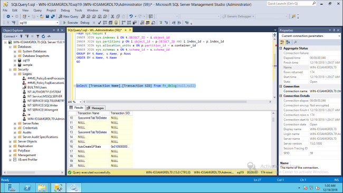Click the Increase Indent icon

179,23
